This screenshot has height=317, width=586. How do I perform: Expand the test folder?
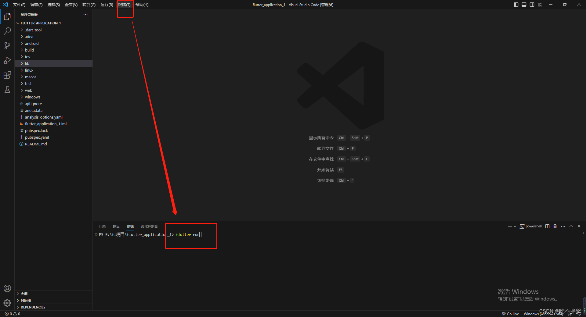[53, 84]
